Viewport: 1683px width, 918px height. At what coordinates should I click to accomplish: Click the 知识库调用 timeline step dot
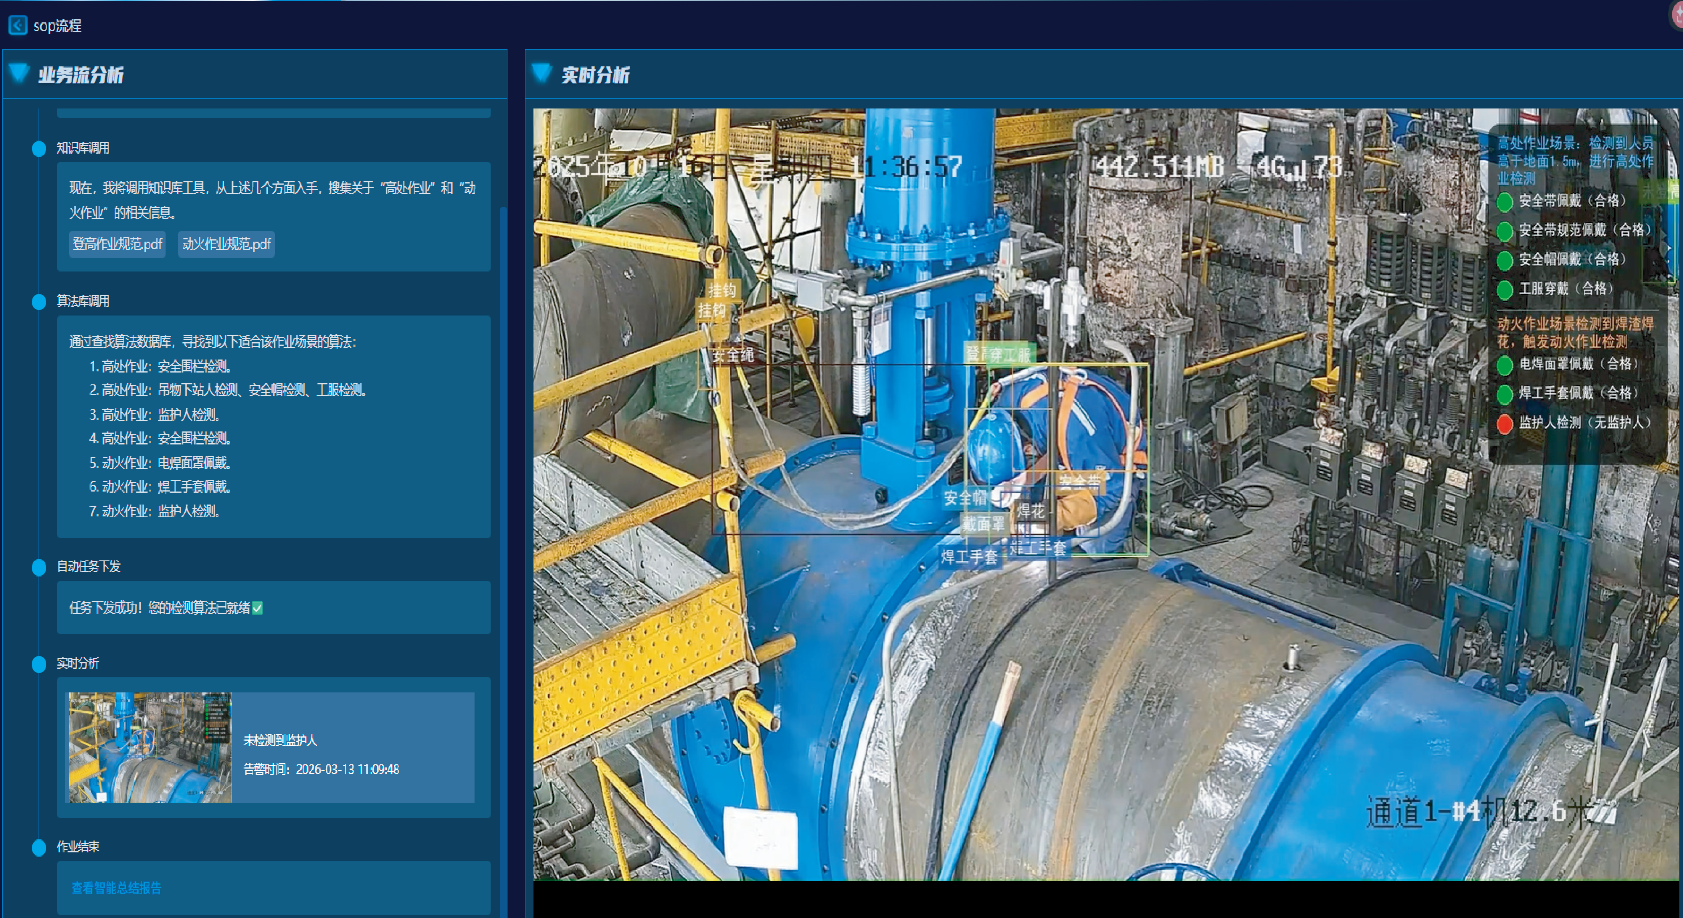pos(39,148)
